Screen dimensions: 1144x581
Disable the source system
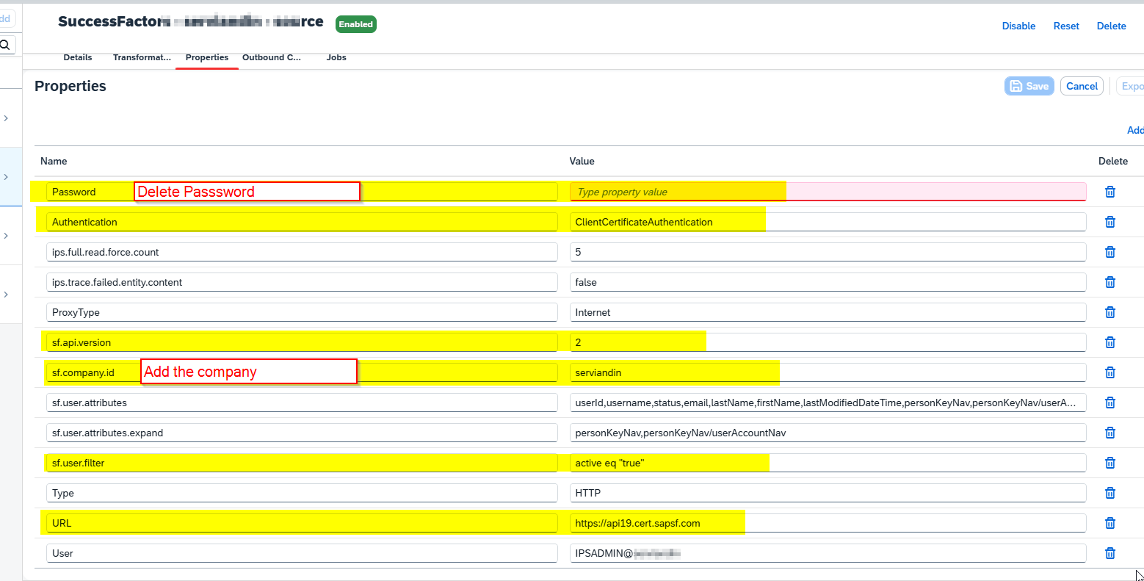click(x=1018, y=26)
